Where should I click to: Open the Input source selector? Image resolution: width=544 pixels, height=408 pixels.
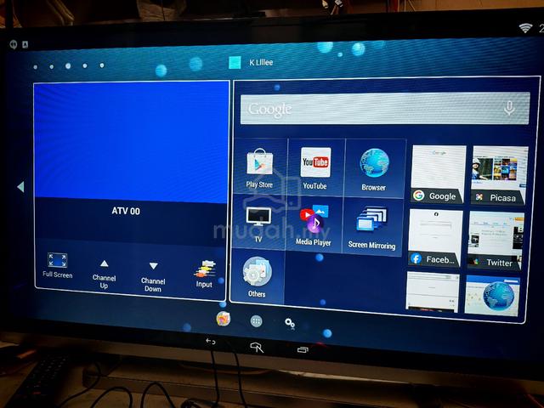(204, 274)
